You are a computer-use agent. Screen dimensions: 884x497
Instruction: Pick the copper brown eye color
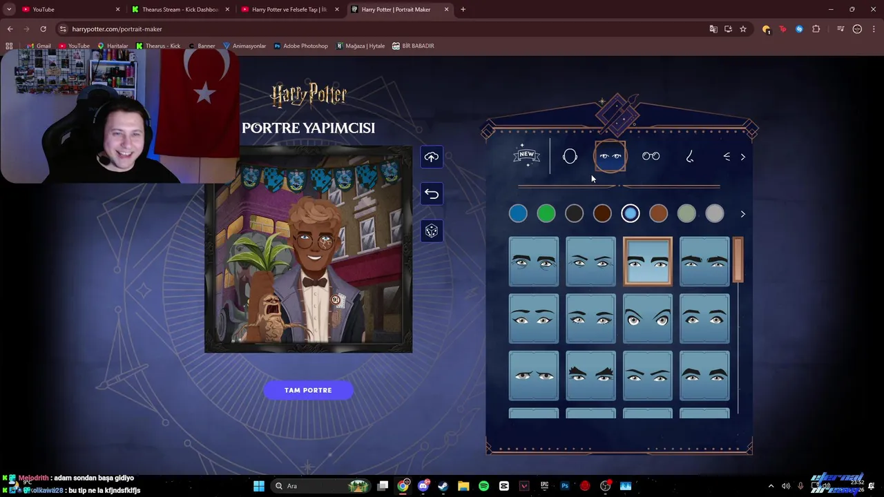click(x=659, y=214)
